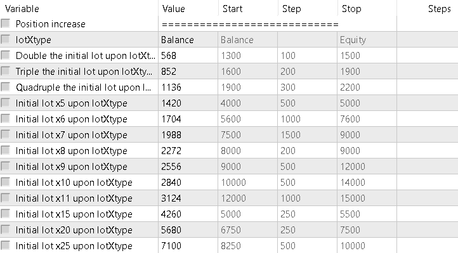Select the Position increase row label

(50, 24)
